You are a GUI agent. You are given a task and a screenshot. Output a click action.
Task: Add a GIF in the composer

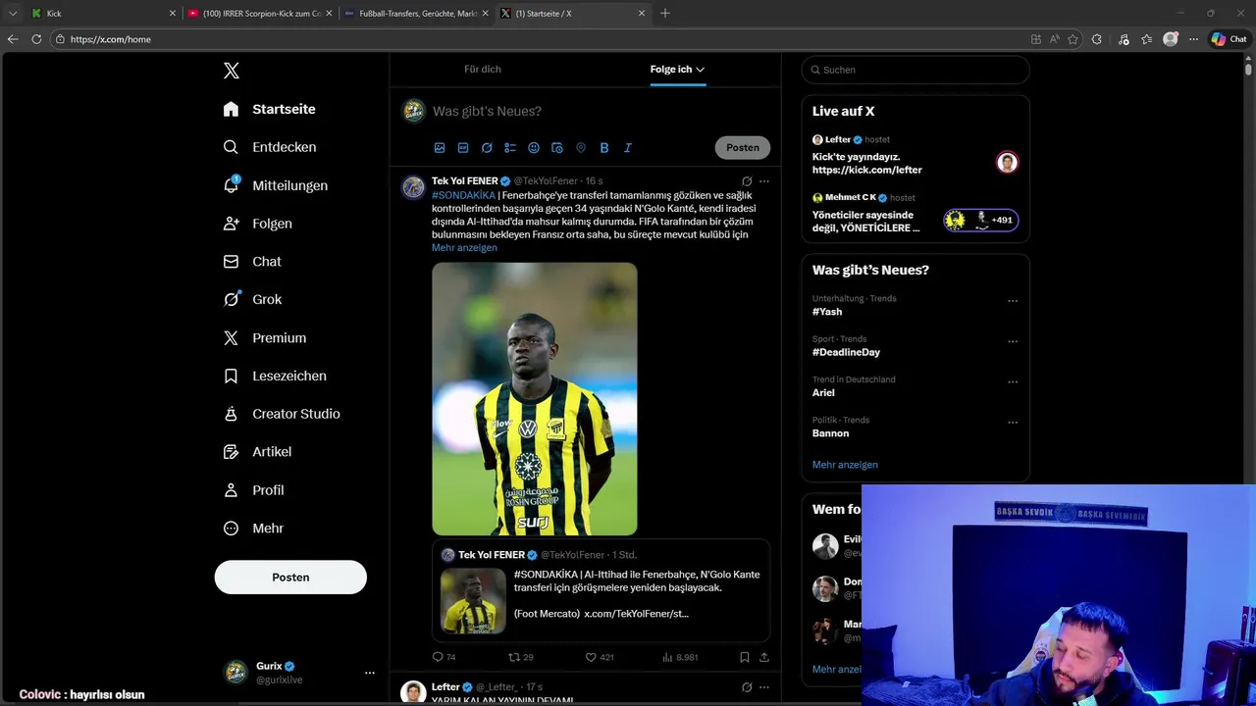[x=463, y=148]
